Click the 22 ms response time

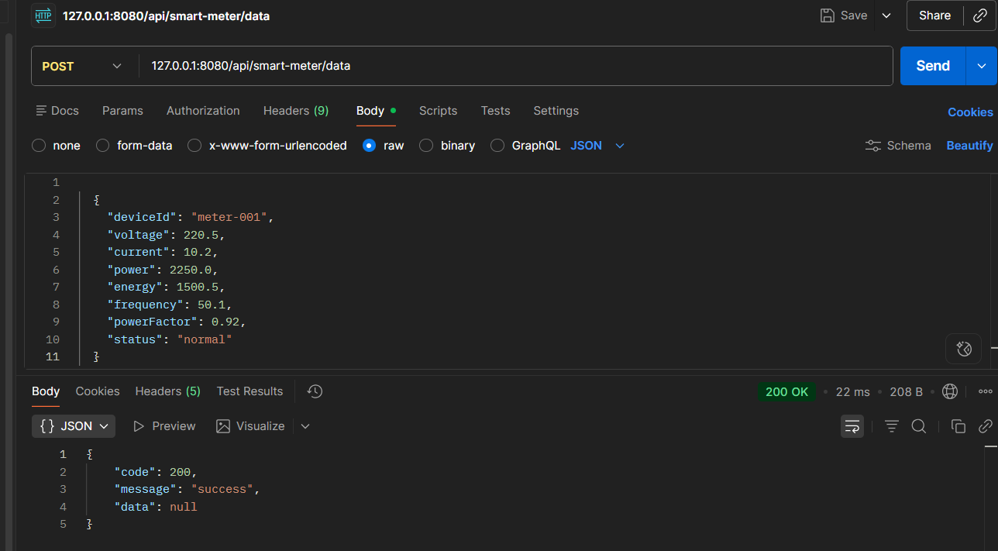852,392
